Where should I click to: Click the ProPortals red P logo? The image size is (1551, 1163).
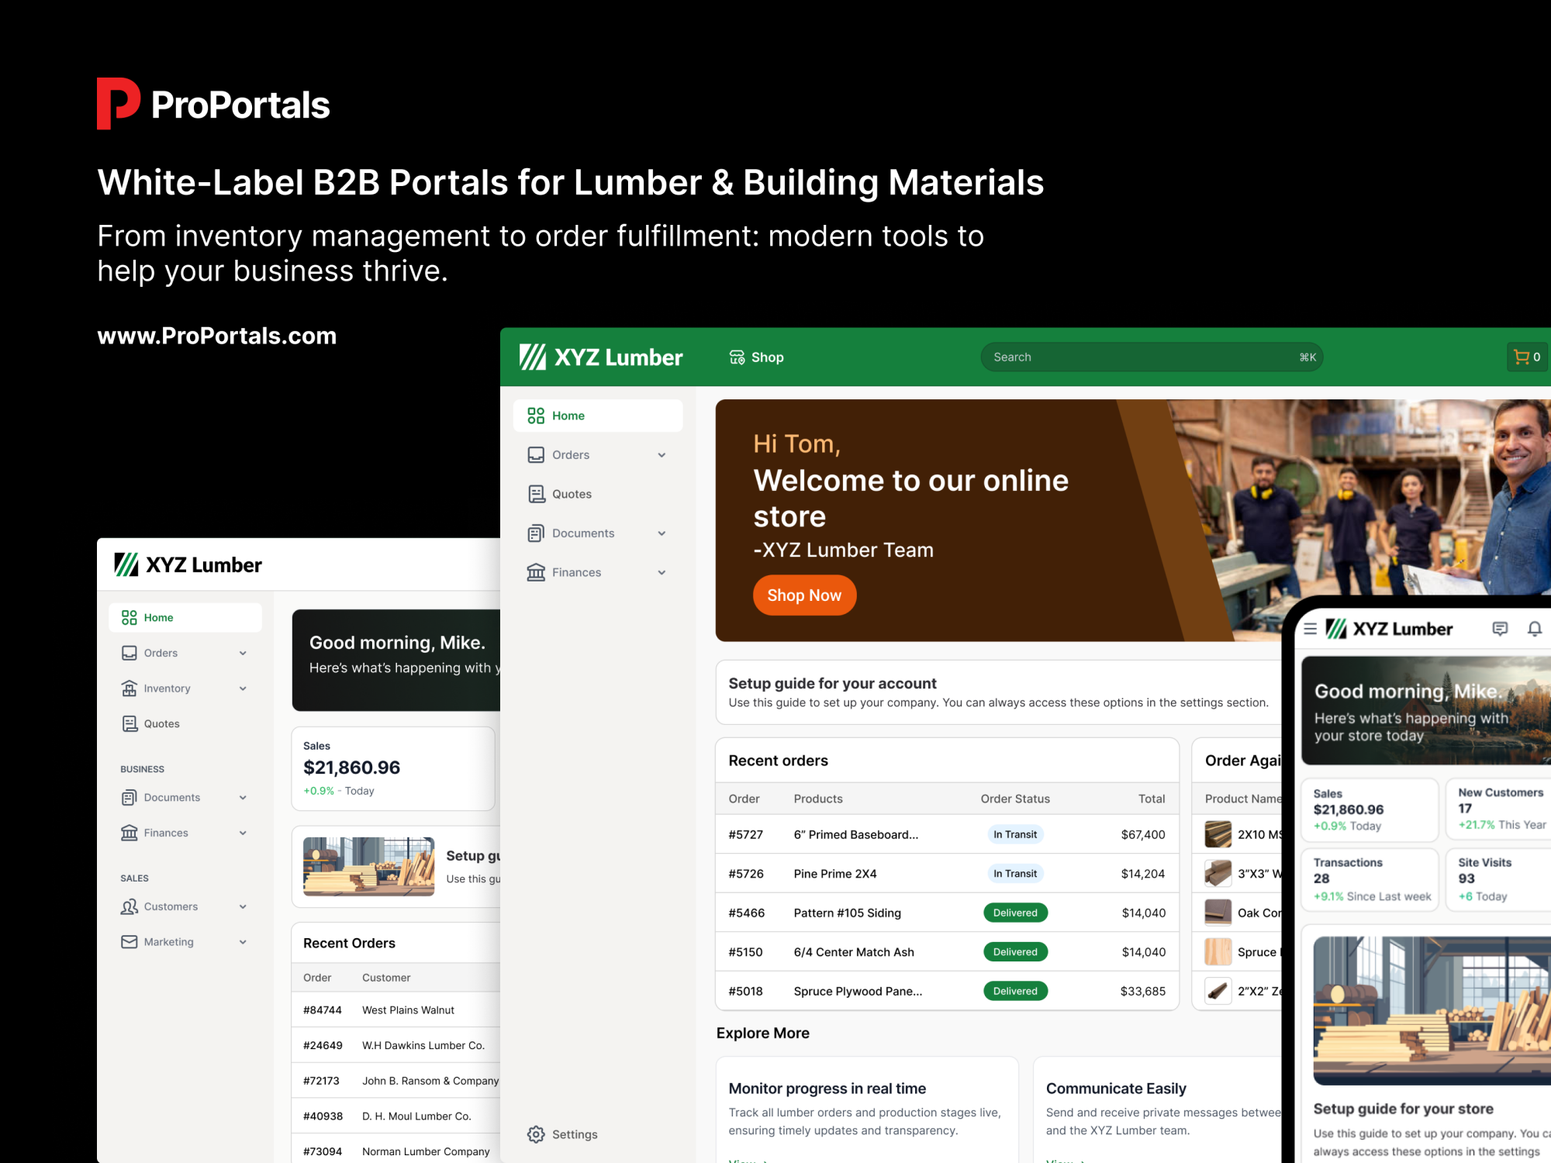coord(118,104)
